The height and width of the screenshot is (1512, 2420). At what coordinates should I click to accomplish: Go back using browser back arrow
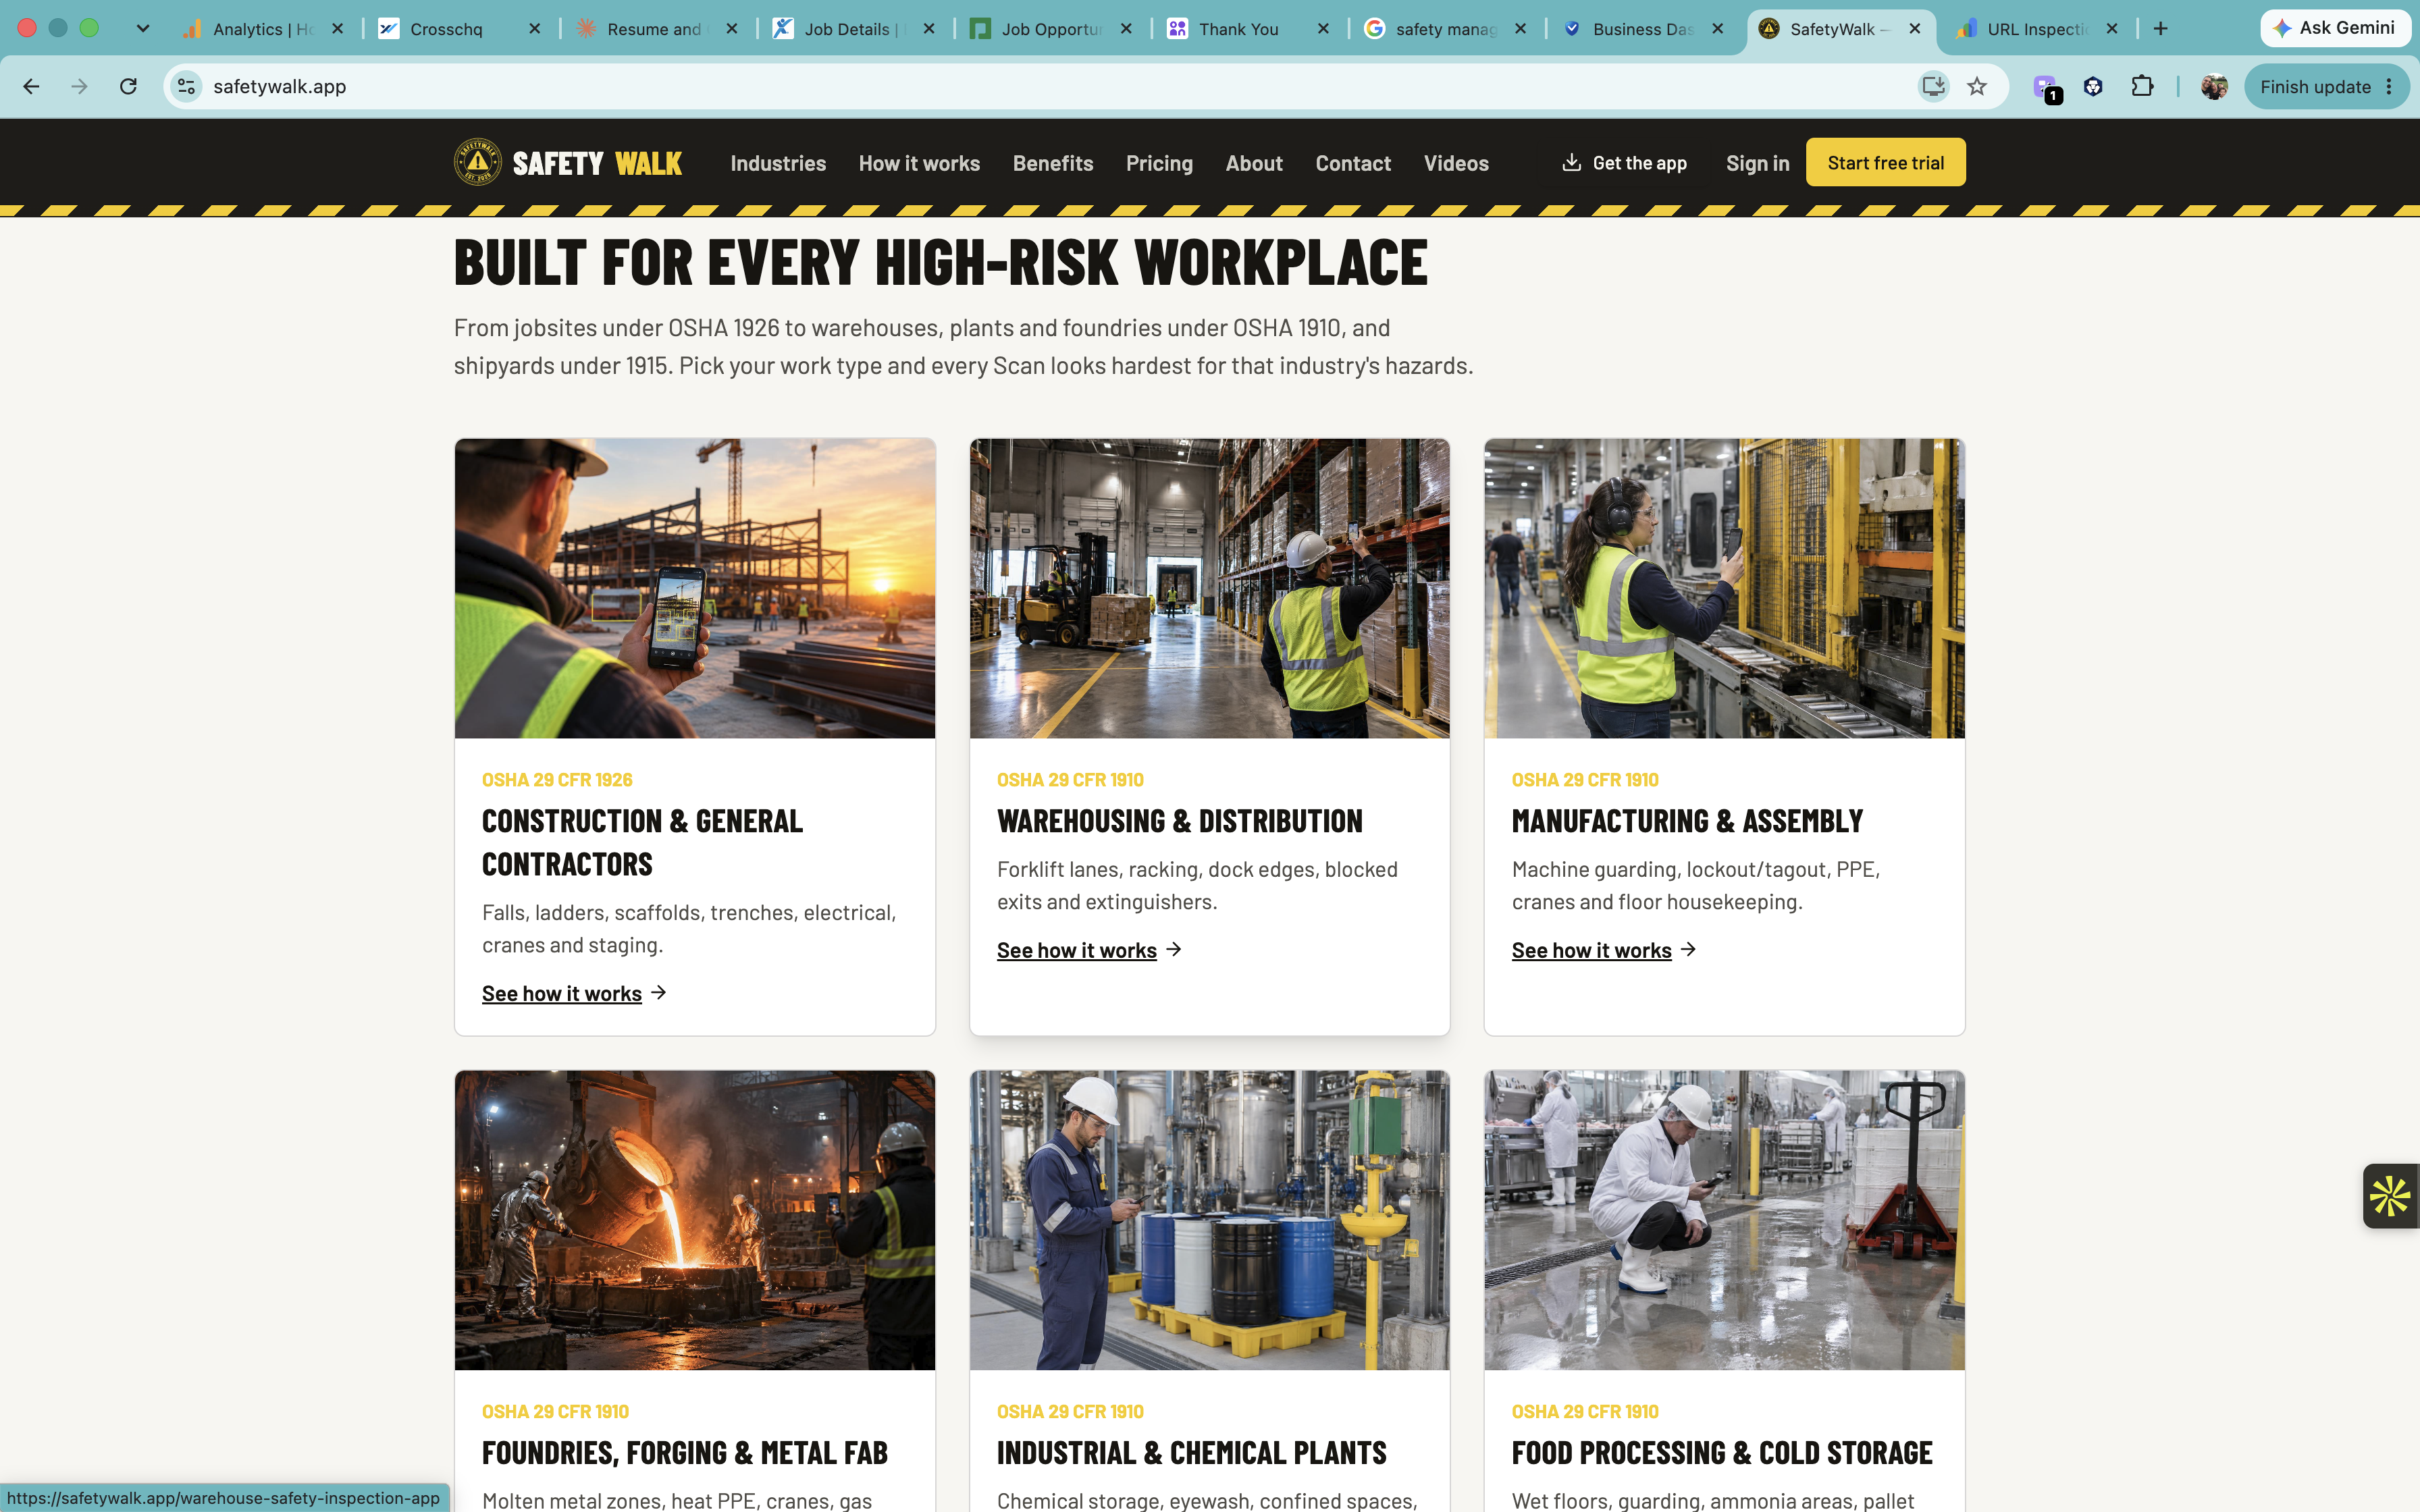coord(31,87)
